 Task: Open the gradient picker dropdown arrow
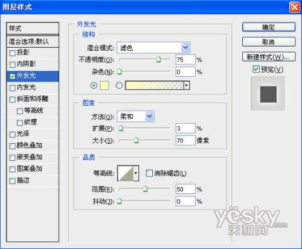point(187,85)
